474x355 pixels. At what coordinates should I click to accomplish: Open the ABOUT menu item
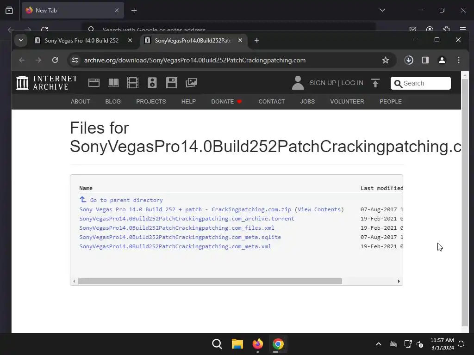pos(80,101)
